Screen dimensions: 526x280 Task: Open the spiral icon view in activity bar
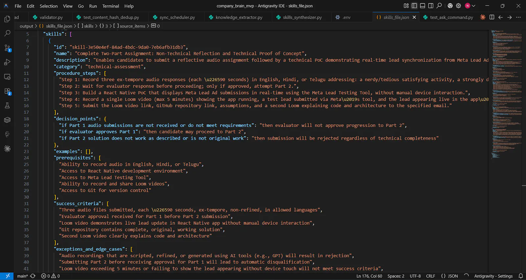pyautogui.click(x=7, y=134)
